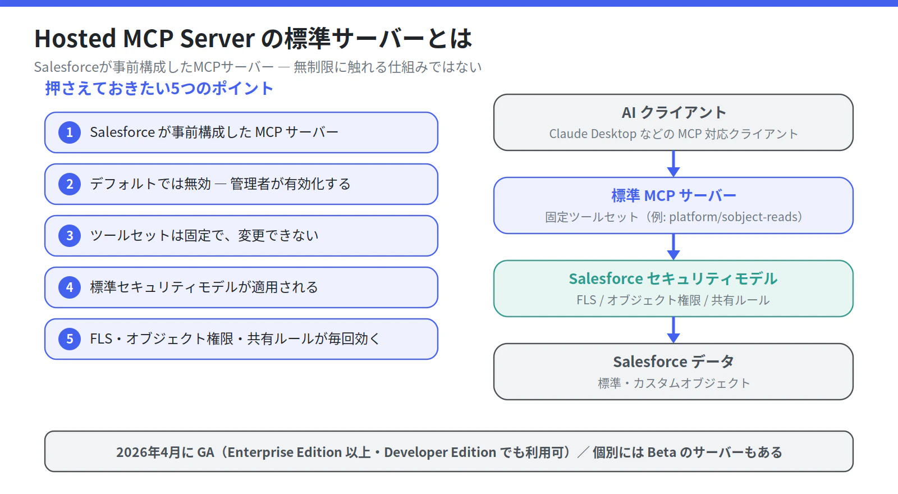898x494 pixels.
Task: Select the text "デフォルトでは無効 — 管理者が有効化する"
Action: pos(221,184)
